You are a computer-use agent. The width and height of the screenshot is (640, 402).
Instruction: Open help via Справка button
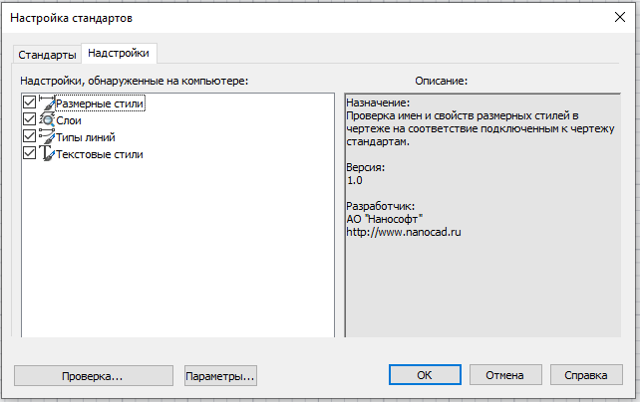(586, 376)
